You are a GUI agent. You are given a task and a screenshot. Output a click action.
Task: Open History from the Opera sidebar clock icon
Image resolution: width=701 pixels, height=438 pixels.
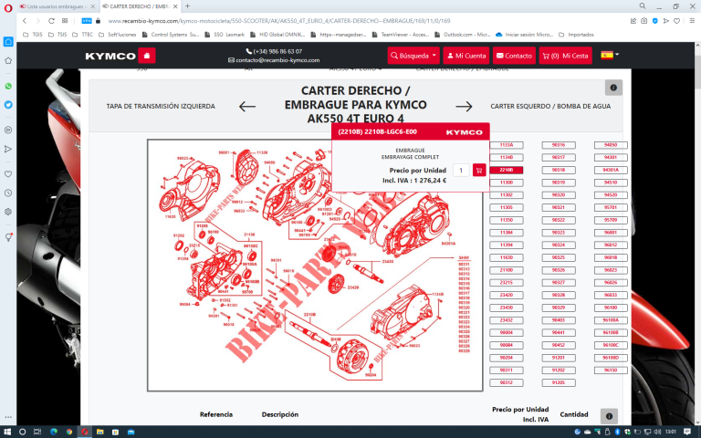coord(8,193)
